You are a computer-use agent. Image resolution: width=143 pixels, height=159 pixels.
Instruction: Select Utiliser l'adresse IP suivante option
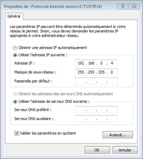15,55
